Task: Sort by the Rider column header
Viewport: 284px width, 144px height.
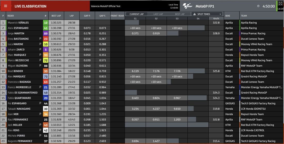Action: coord(11,16)
